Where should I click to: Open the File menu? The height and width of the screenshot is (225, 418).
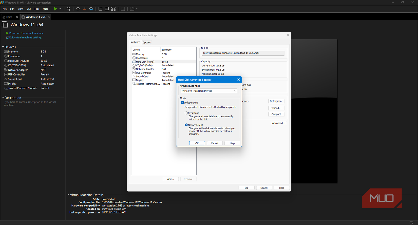[5, 9]
